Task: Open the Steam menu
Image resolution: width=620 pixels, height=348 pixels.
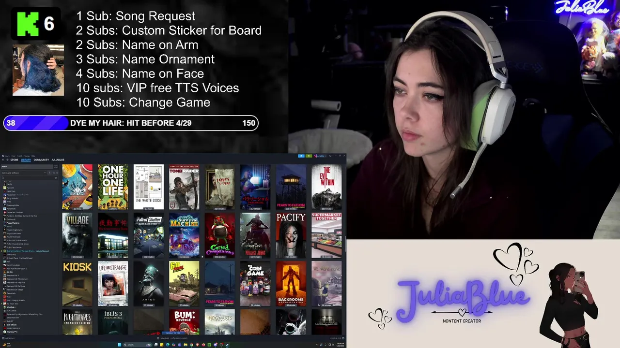Action: click(7, 156)
